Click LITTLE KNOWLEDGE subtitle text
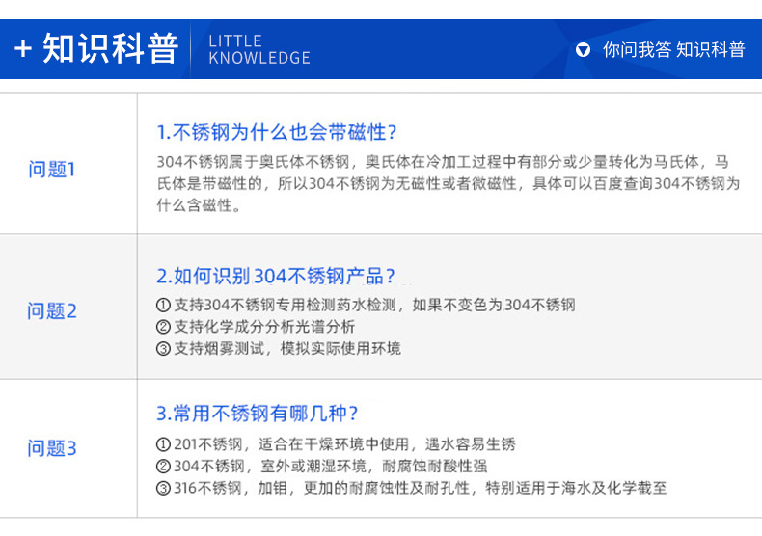 [259, 49]
